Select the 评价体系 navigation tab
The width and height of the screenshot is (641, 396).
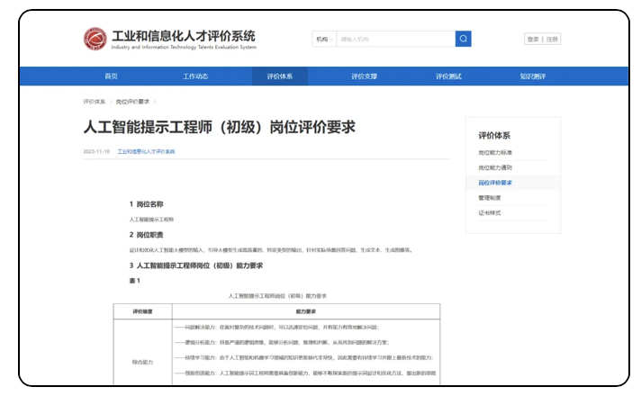pos(279,76)
